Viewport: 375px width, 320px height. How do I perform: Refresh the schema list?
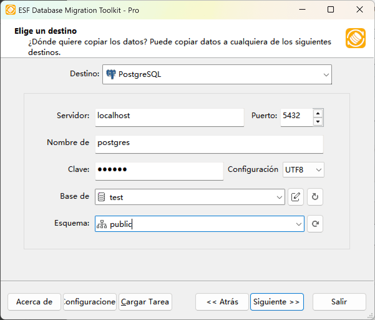point(315,224)
